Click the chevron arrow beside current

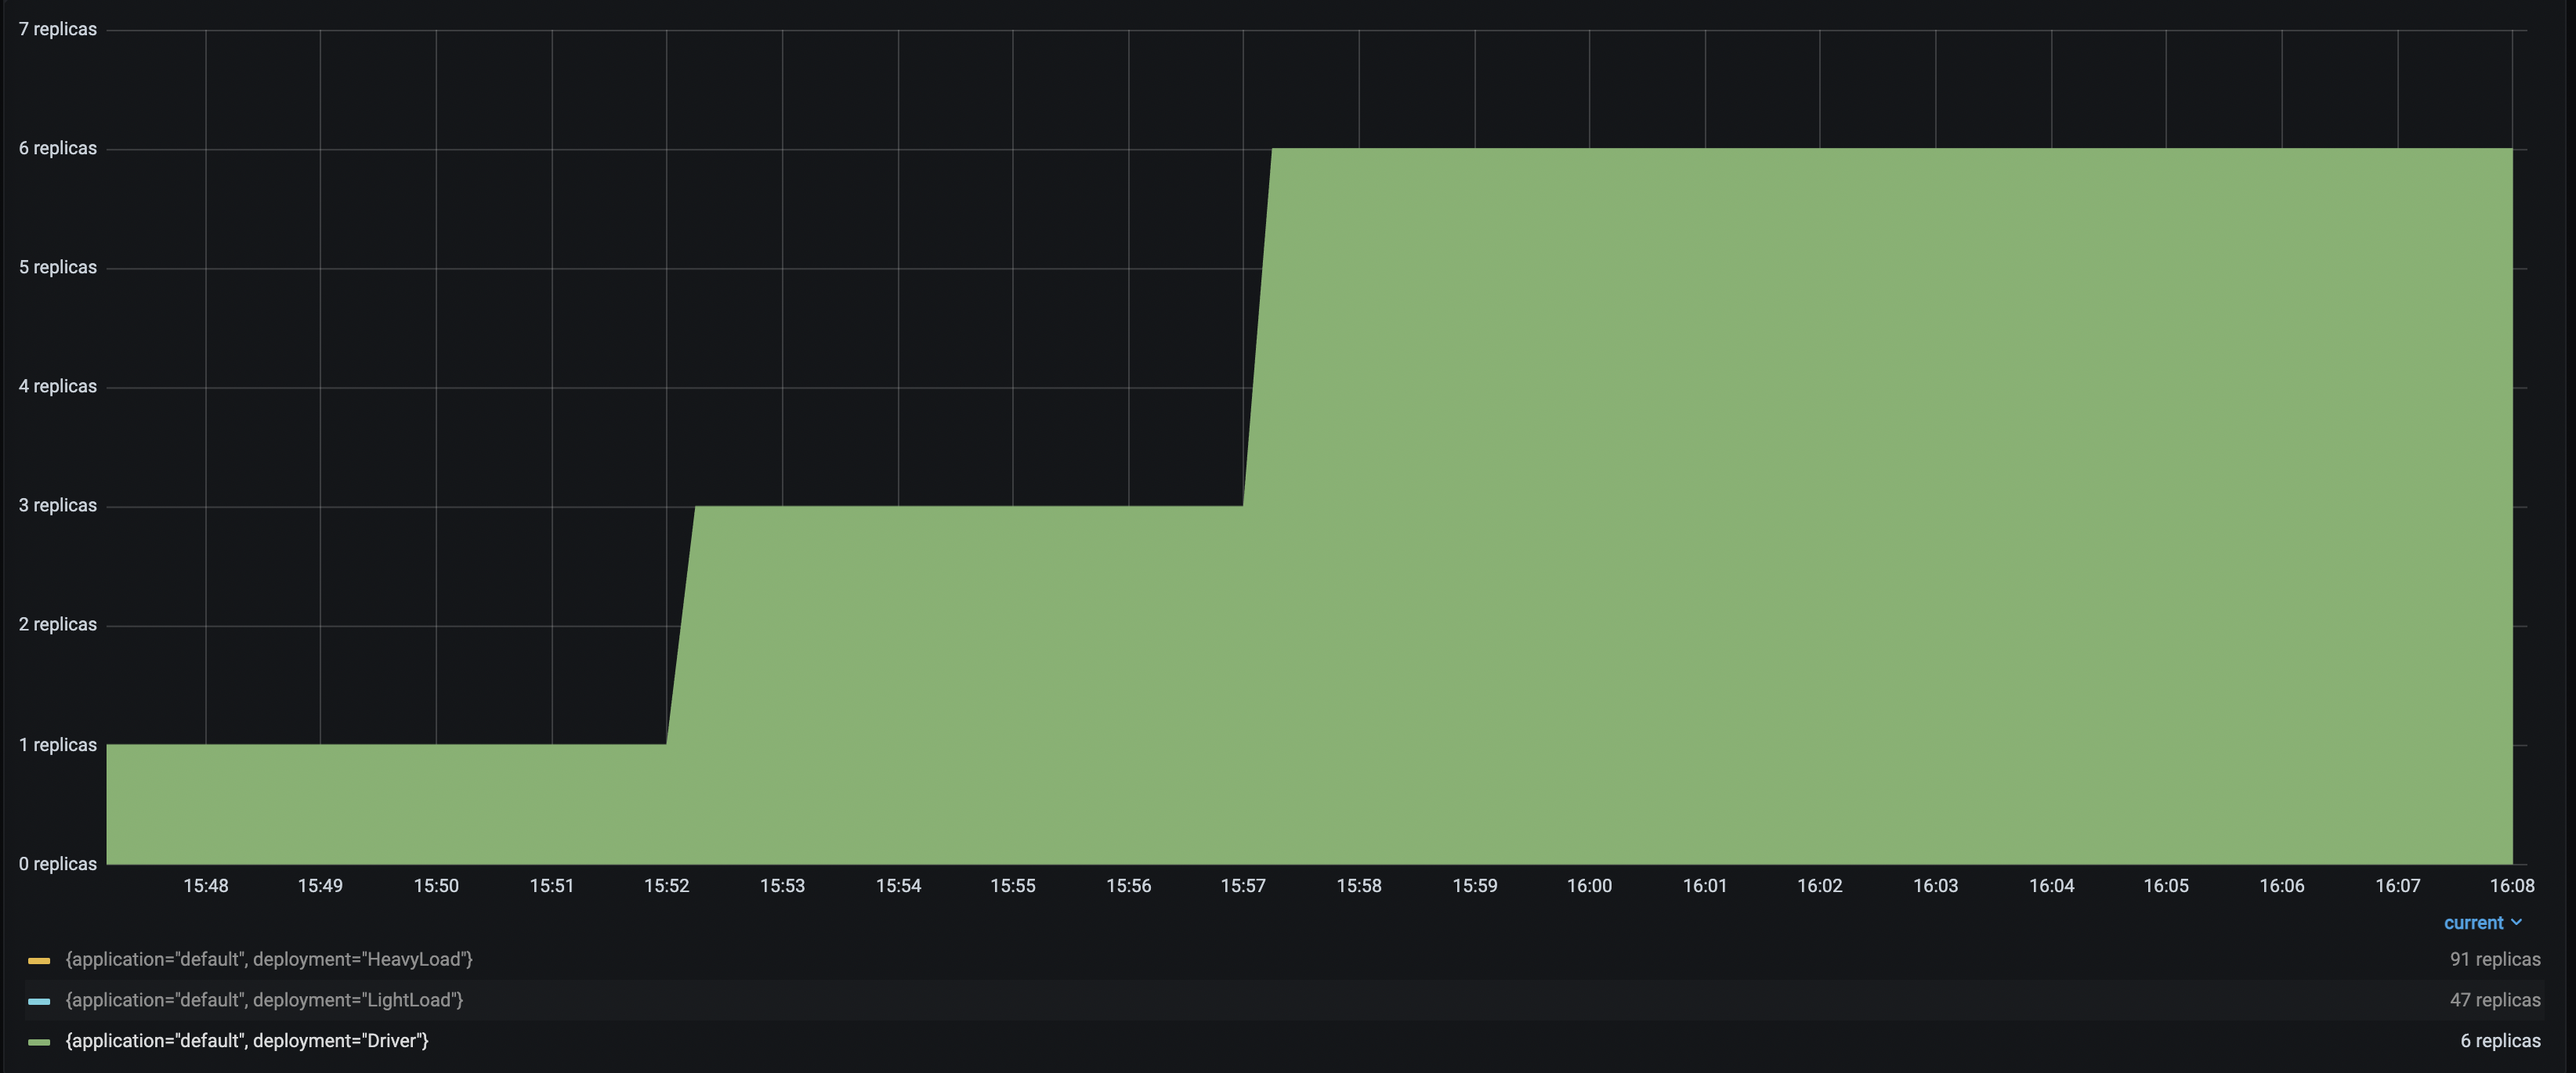pos(2516,923)
